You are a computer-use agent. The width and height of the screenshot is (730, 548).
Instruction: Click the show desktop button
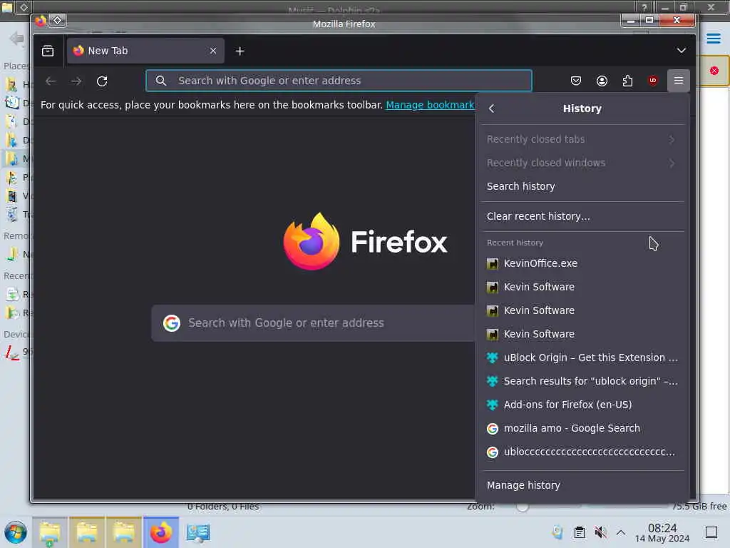(x=711, y=532)
